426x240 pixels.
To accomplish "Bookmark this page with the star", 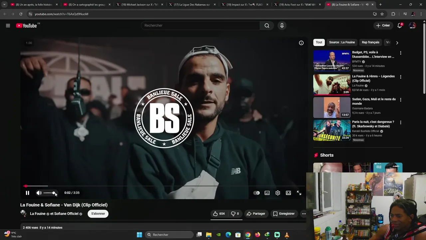I will 382,14.
